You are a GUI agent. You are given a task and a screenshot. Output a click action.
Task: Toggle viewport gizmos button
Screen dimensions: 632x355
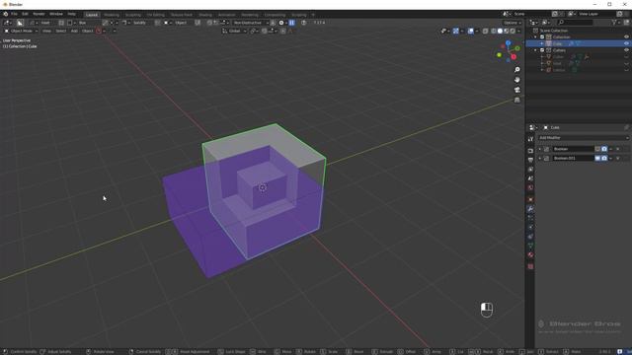455,31
